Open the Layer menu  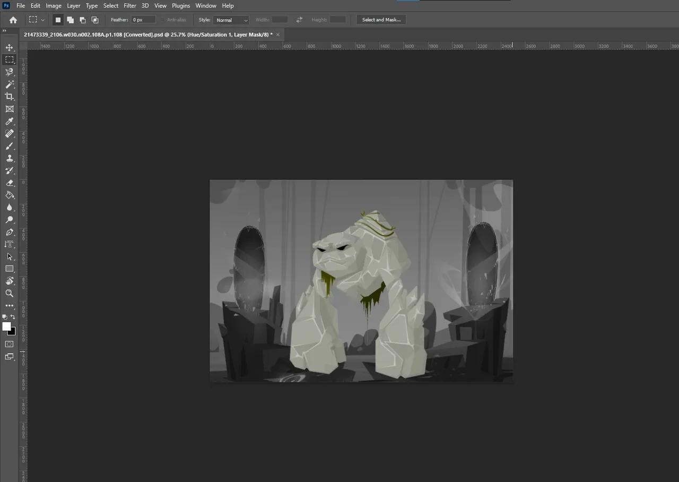point(74,5)
